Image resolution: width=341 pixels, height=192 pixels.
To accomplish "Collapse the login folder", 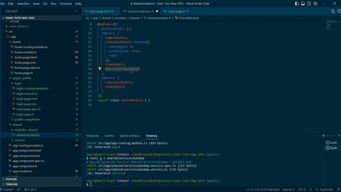I will pos(41,83).
